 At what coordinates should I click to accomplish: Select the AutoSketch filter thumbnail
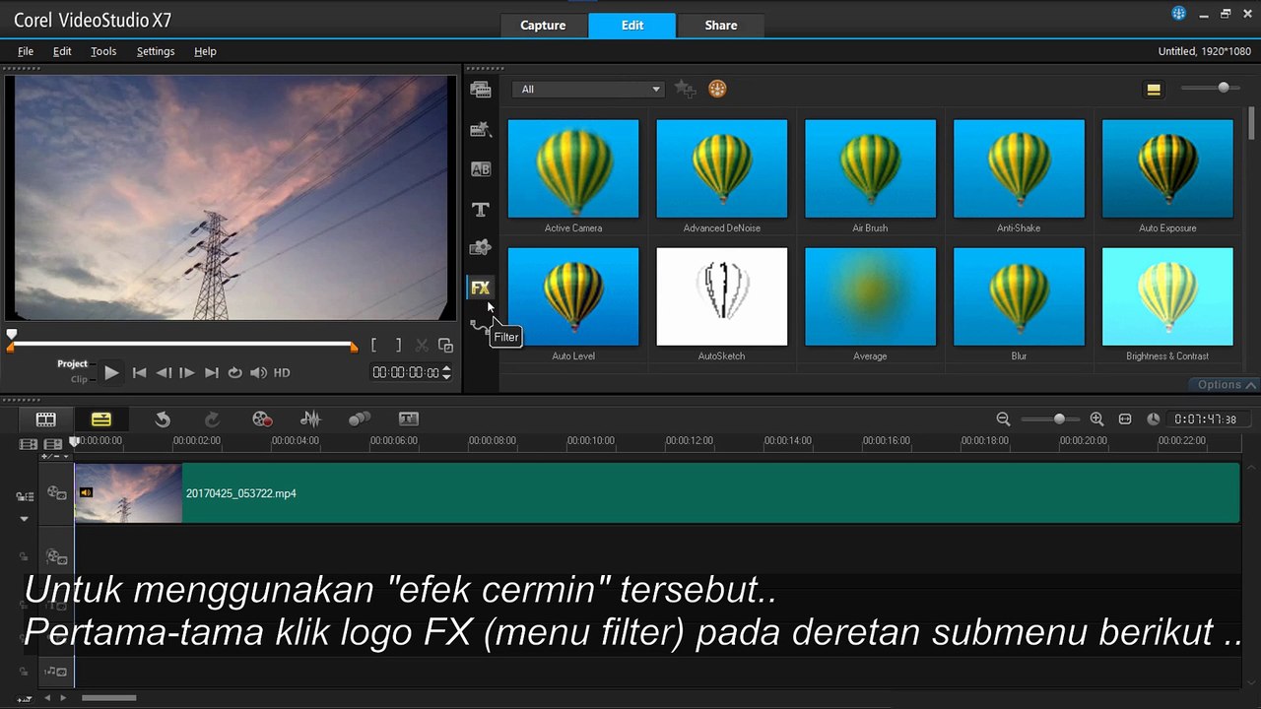pyautogui.click(x=721, y=296)
